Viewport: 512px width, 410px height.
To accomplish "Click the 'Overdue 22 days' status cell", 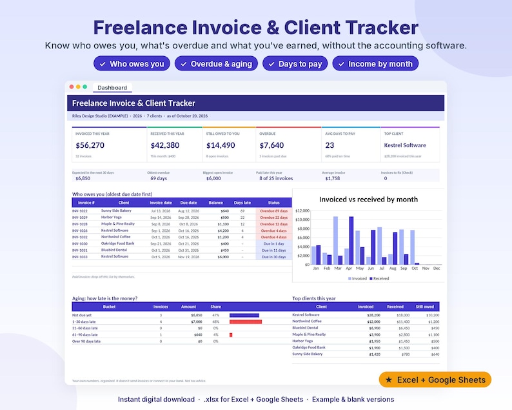I will pos(273,218).
